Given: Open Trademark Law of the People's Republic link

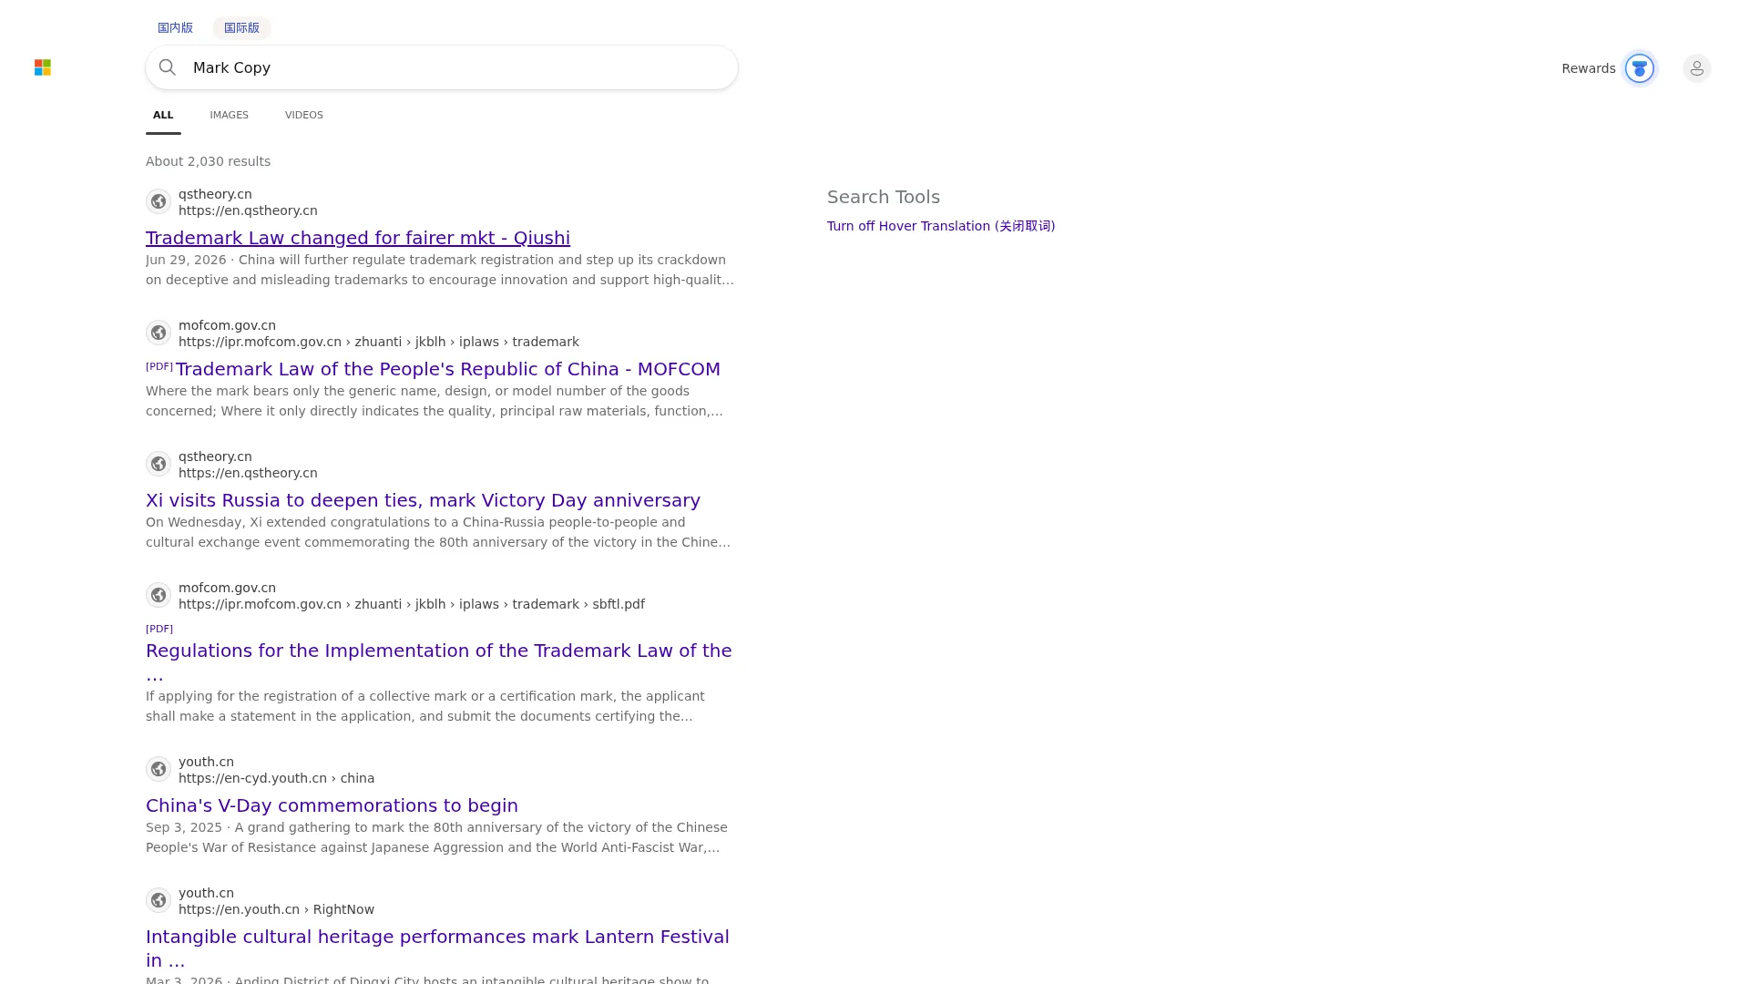Looking at the screenshot, I should click(448, 369).
